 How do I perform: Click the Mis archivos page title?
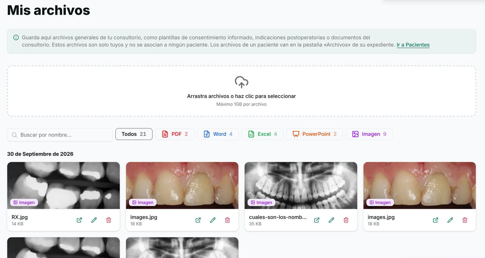click(48, 10)
